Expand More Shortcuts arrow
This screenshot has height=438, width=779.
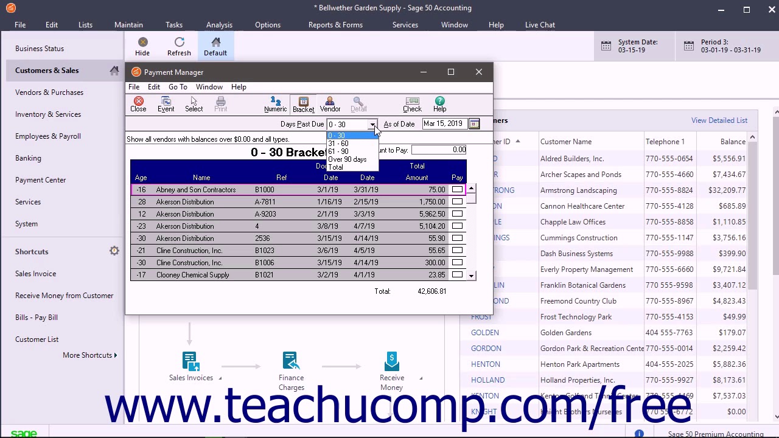[x=116, y=355]
